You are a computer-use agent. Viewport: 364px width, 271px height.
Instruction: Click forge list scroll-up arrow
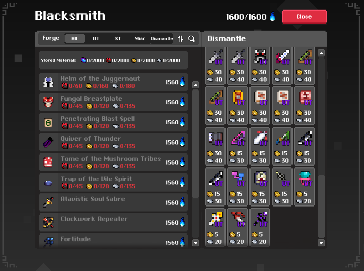(196, 85)
